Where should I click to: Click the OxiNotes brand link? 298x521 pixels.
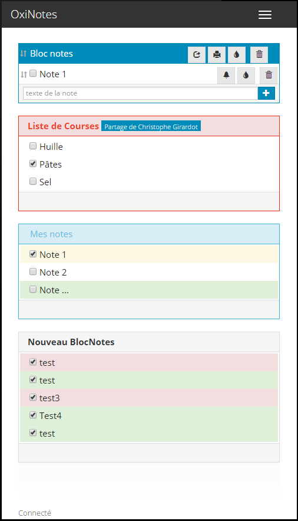34,15
